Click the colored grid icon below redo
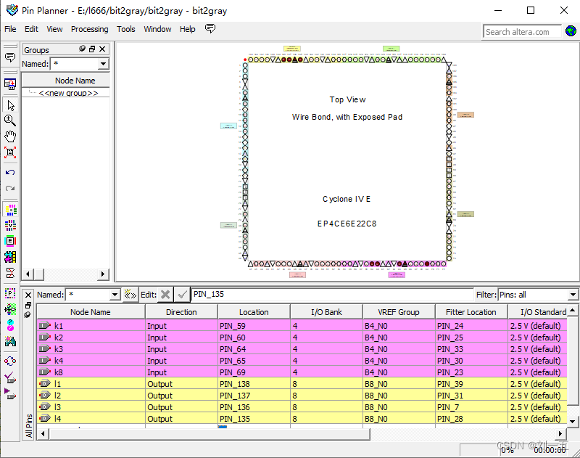 (10, 210)
